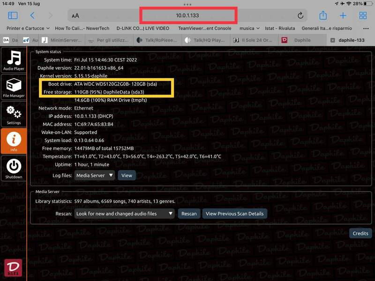The width and height of the screenshot is (375, 281).
Task: Toggle the Safari sidebar icon
Action: [x=13, y=15]
